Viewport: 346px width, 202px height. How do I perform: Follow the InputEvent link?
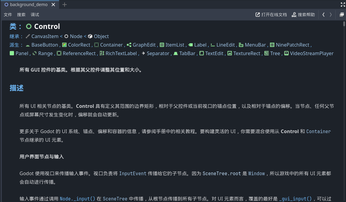click(x=132, y=174)
